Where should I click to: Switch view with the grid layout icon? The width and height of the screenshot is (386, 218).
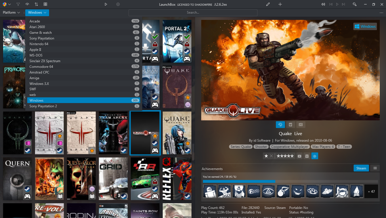click(45, 4)
